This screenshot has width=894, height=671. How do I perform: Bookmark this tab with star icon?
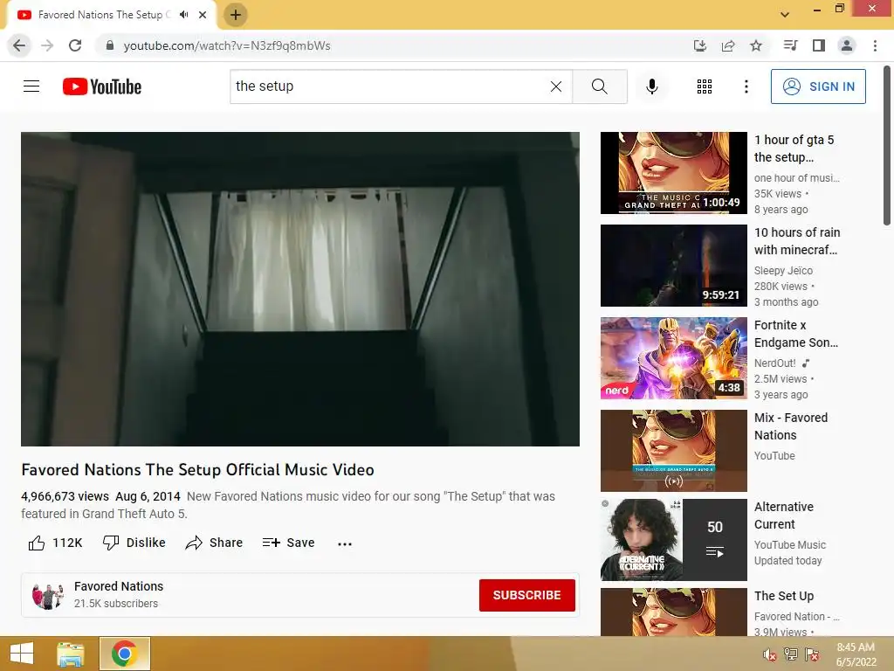click(756, 45)
